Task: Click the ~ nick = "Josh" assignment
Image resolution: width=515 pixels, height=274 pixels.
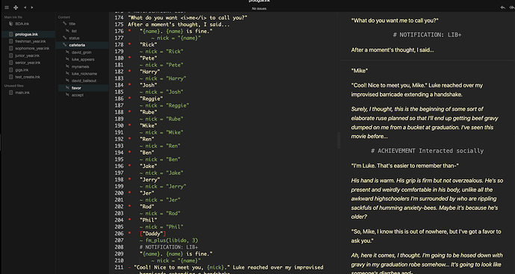Action: pos(161,92)
